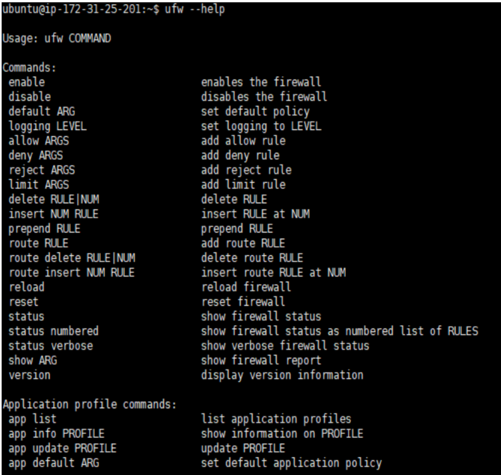Click the 'reload firewall' description

246,287
